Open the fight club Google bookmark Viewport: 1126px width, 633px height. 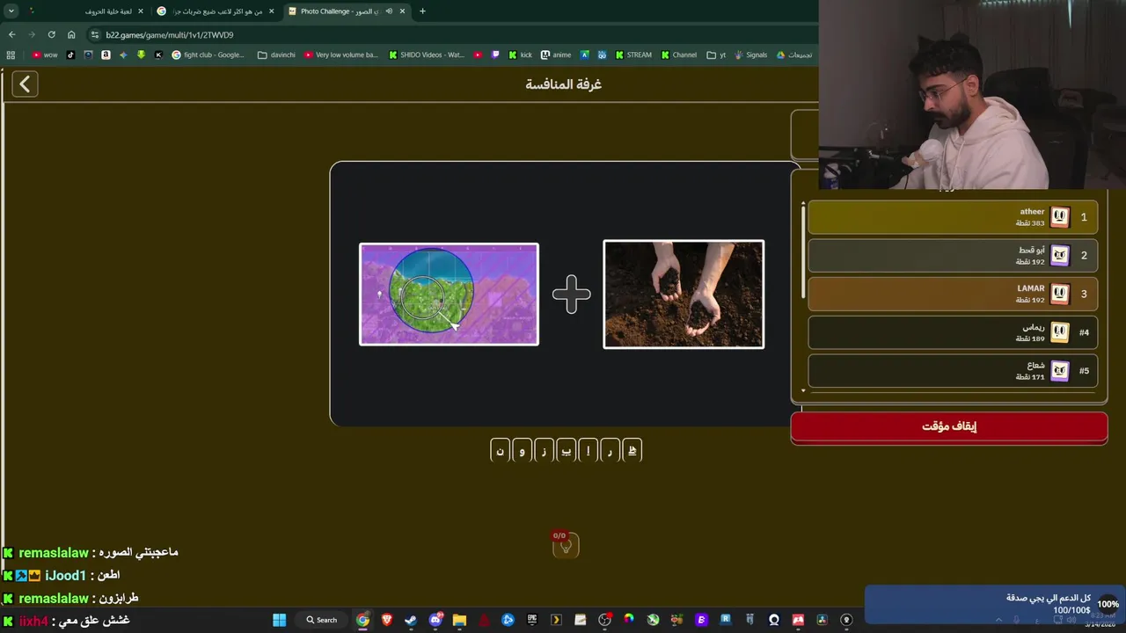(208, 55)
